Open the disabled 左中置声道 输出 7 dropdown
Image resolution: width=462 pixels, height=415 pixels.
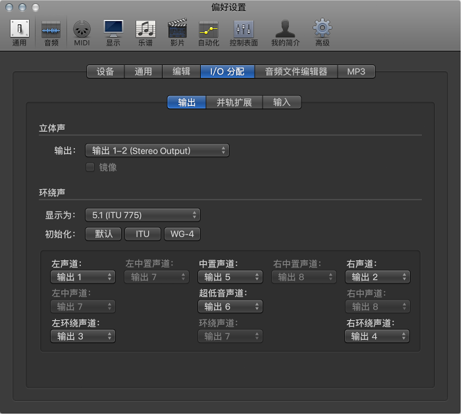(x=157, y=277)
